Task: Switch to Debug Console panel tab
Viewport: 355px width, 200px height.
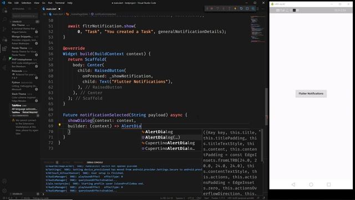Action: pos(95,162)
